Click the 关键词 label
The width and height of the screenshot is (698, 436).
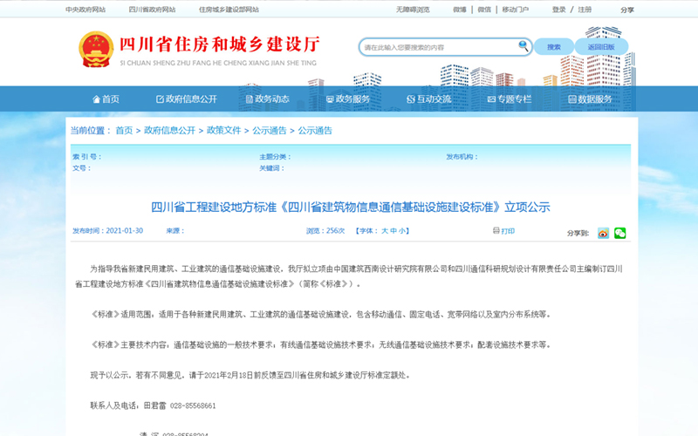(271, 168)
